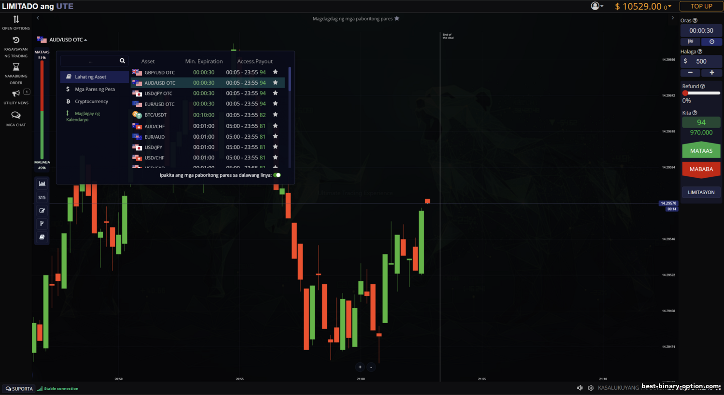The image size is (724, 395).
Task: Click the asset search input field
Action: click(x=90, y=61)
